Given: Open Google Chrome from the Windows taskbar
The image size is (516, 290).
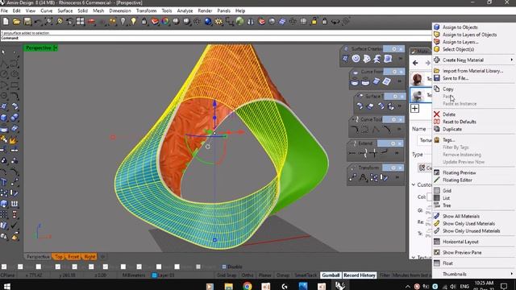Looking at the screenshot, I should (248, 286).
